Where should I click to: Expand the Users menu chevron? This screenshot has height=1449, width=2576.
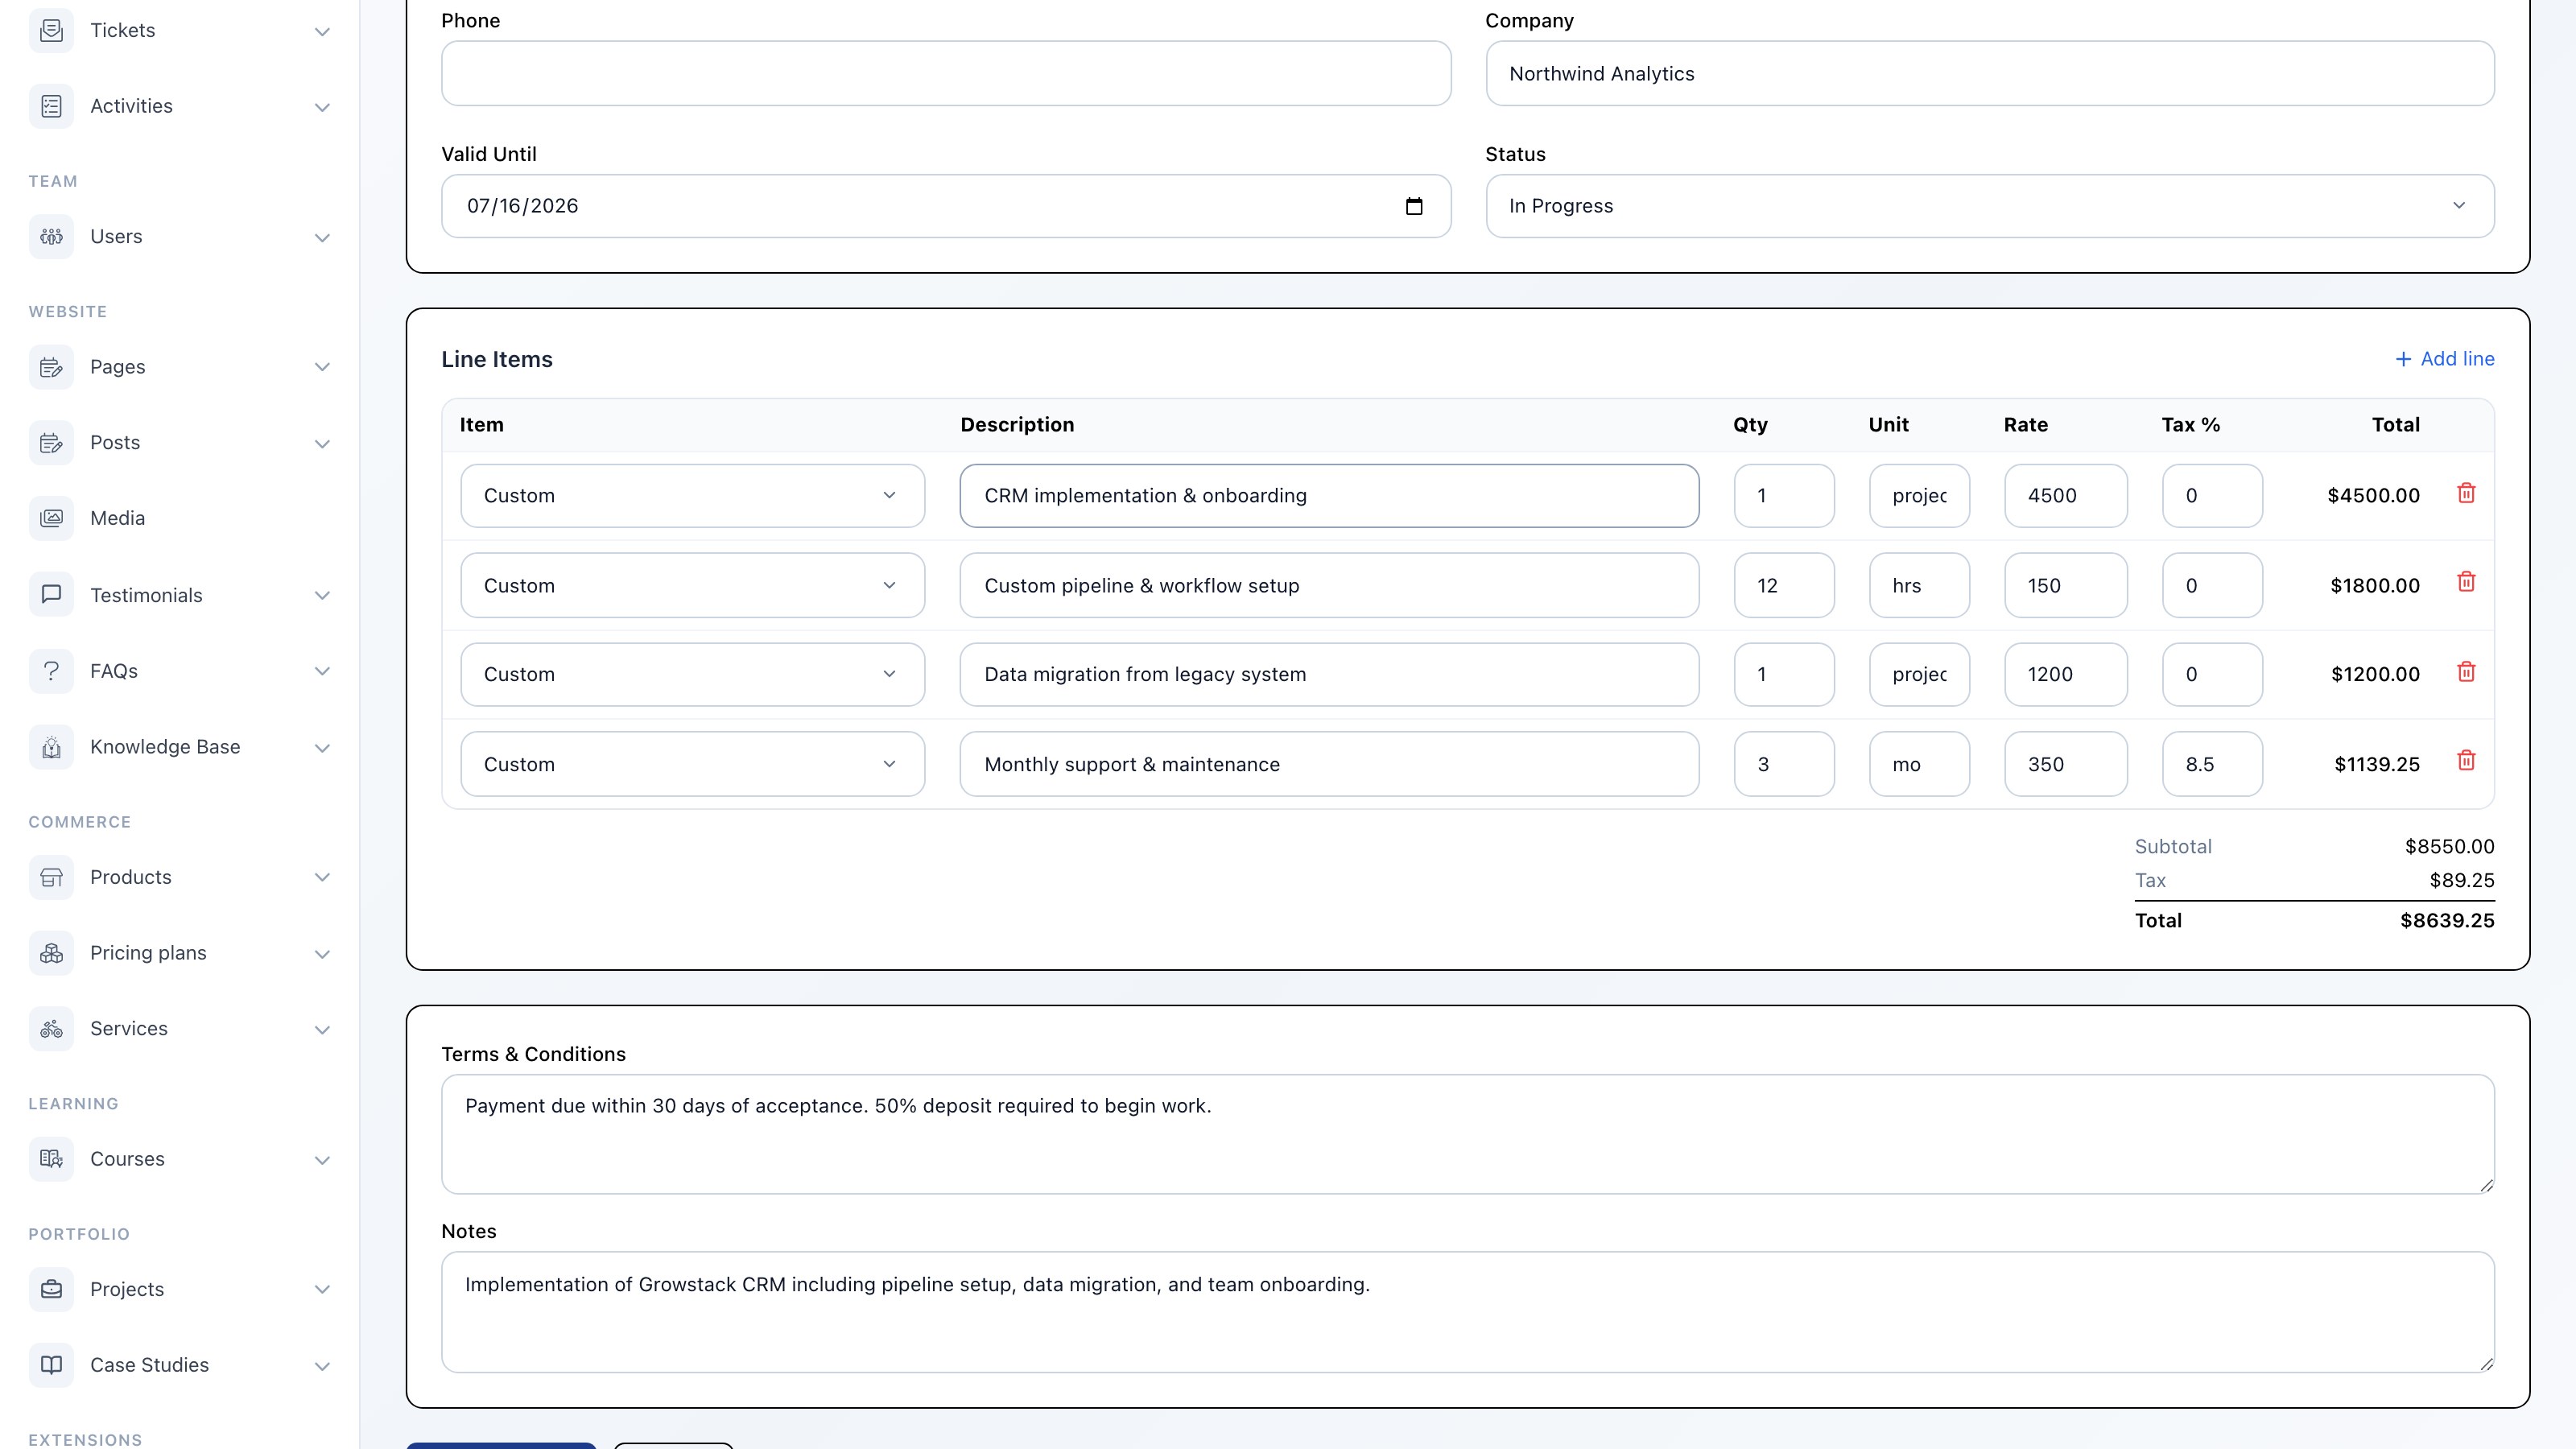tap(322, 237)
